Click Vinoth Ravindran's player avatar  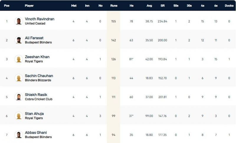[19, 21]
